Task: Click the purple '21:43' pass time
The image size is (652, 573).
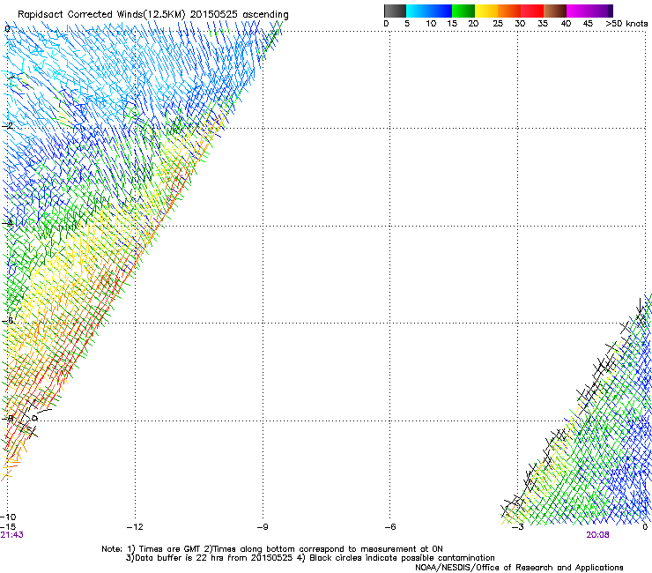Action: tap(12, 535)
